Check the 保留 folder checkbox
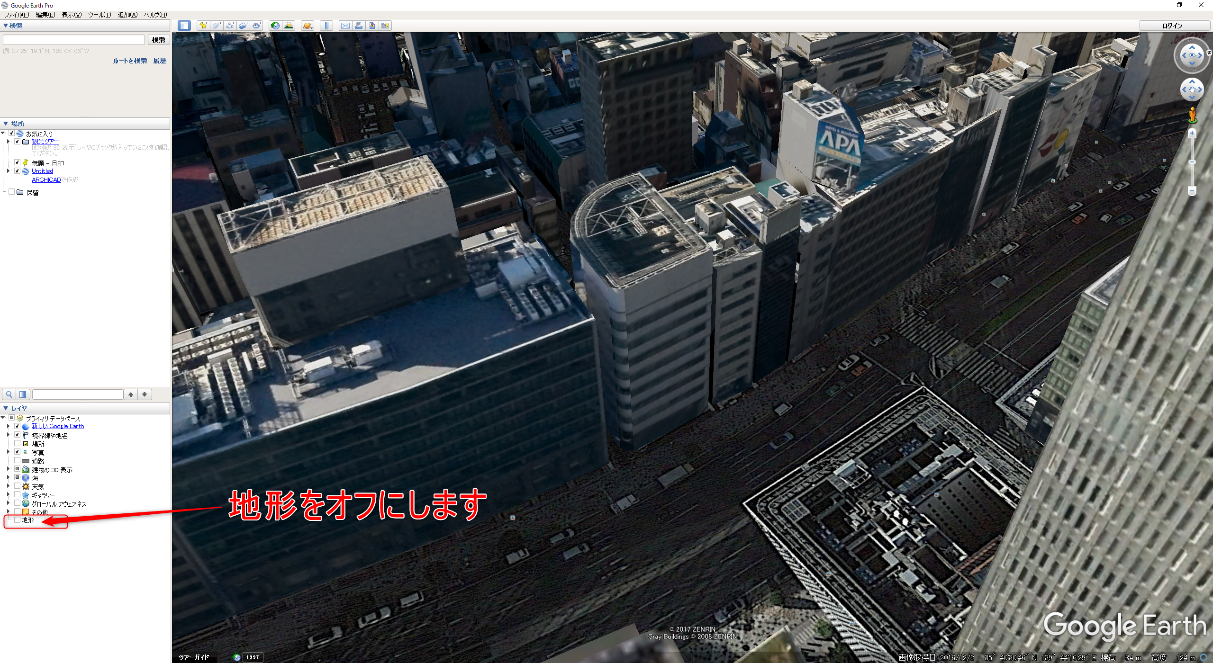1213x663 pixels. (x=12, y=192)
